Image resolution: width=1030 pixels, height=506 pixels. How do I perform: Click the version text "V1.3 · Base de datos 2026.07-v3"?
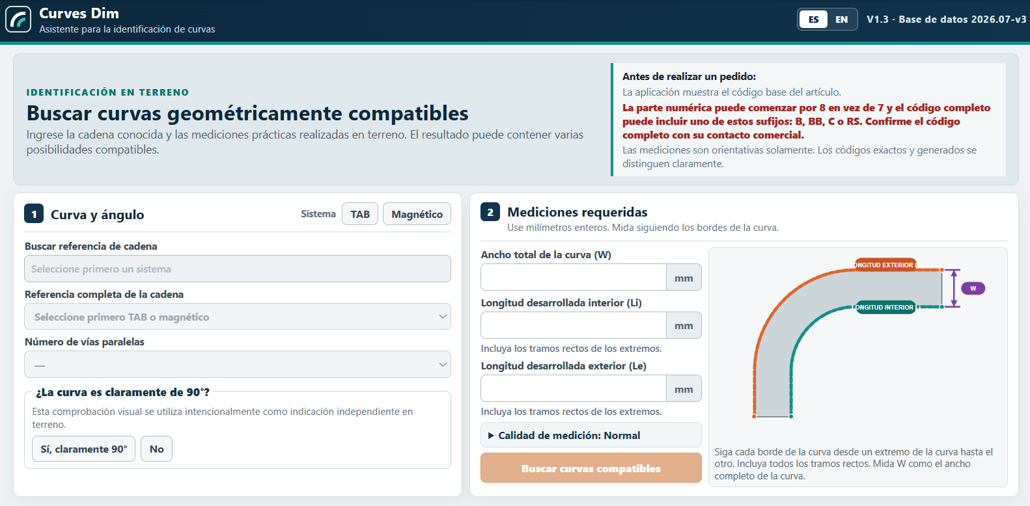coord(947,20)
